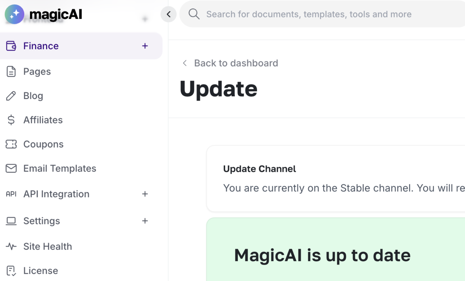Click the Coupons ticket icon
This screenshot has height=281, width=465.
(11, 144)
